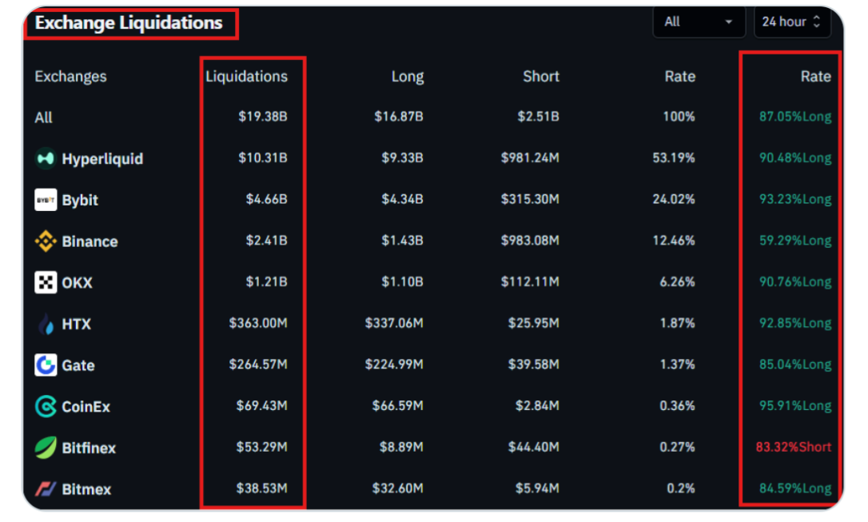Click the Binance exchange logo icon
This screenshot has height=522, width=868.
coord(46,241)
